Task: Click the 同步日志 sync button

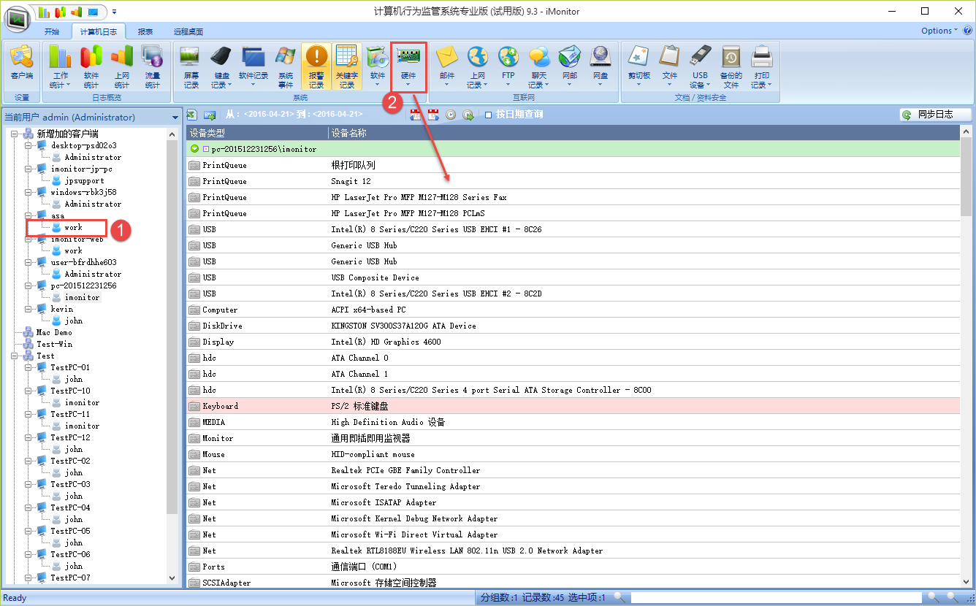Action: pos(935,115)
